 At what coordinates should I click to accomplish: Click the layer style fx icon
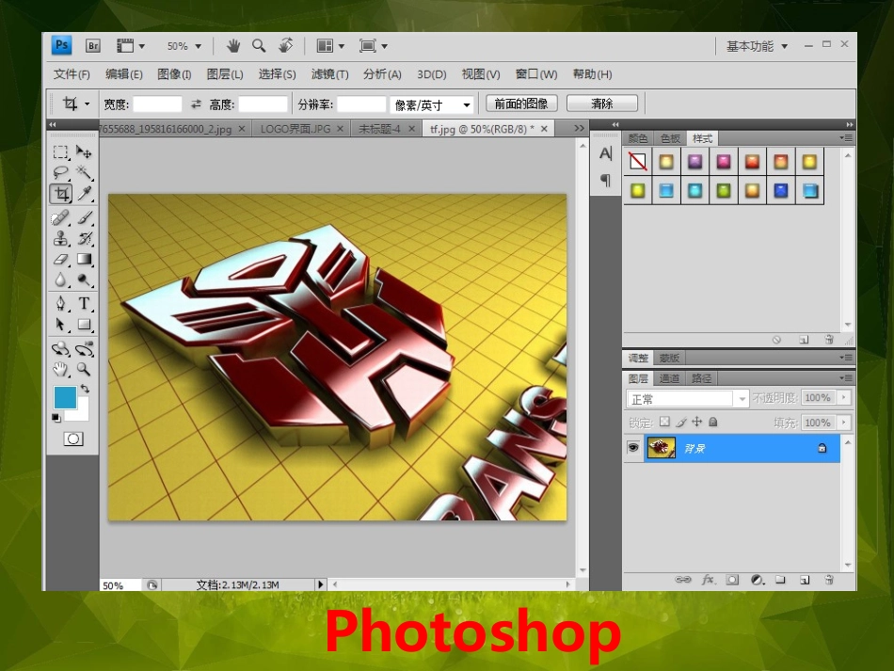point(709,580)
